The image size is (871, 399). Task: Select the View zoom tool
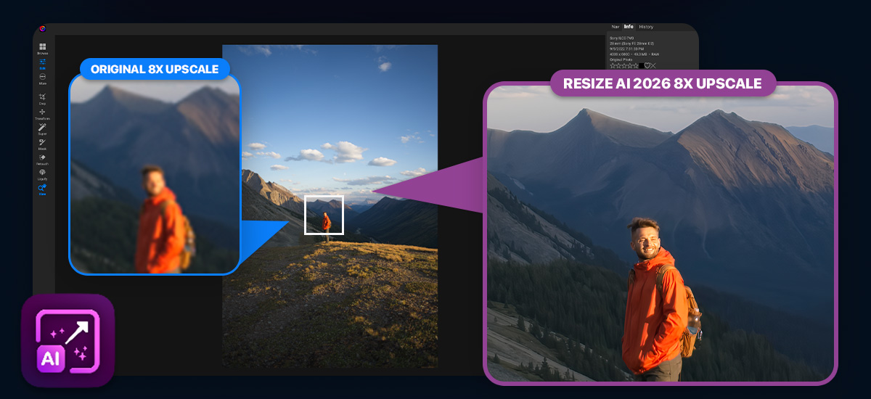point(42,189)
